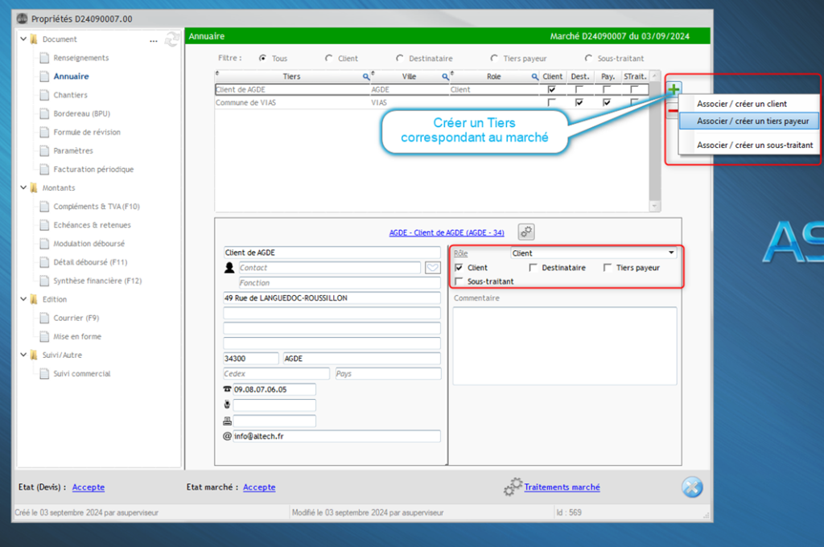This screenshot has height=547, width=824.
Task: Click the green plus add-tiers icon
Action: pyautogui.click(x=674, y=88)
